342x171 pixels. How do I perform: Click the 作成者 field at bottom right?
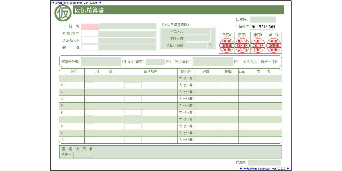pos(264,162)
